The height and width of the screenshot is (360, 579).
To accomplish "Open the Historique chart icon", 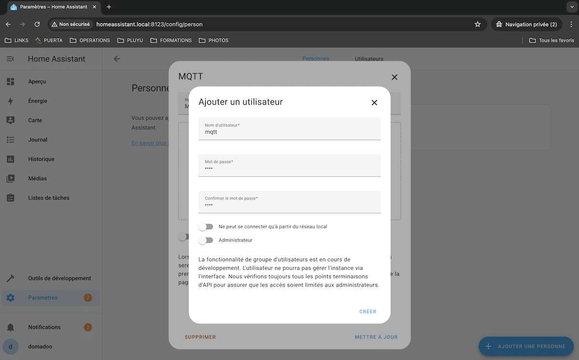I will (x=11, y=159).
